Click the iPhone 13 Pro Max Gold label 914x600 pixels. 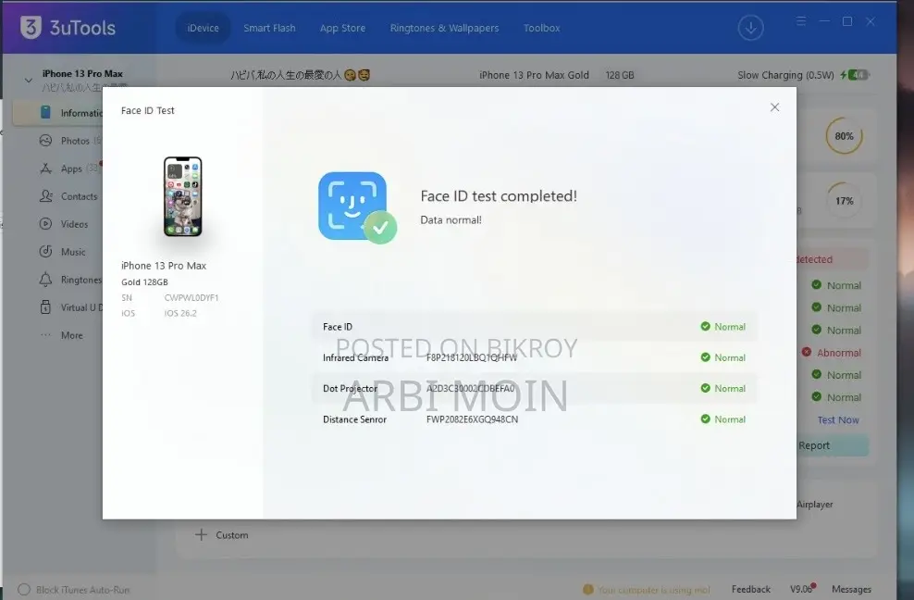(534, 75)
